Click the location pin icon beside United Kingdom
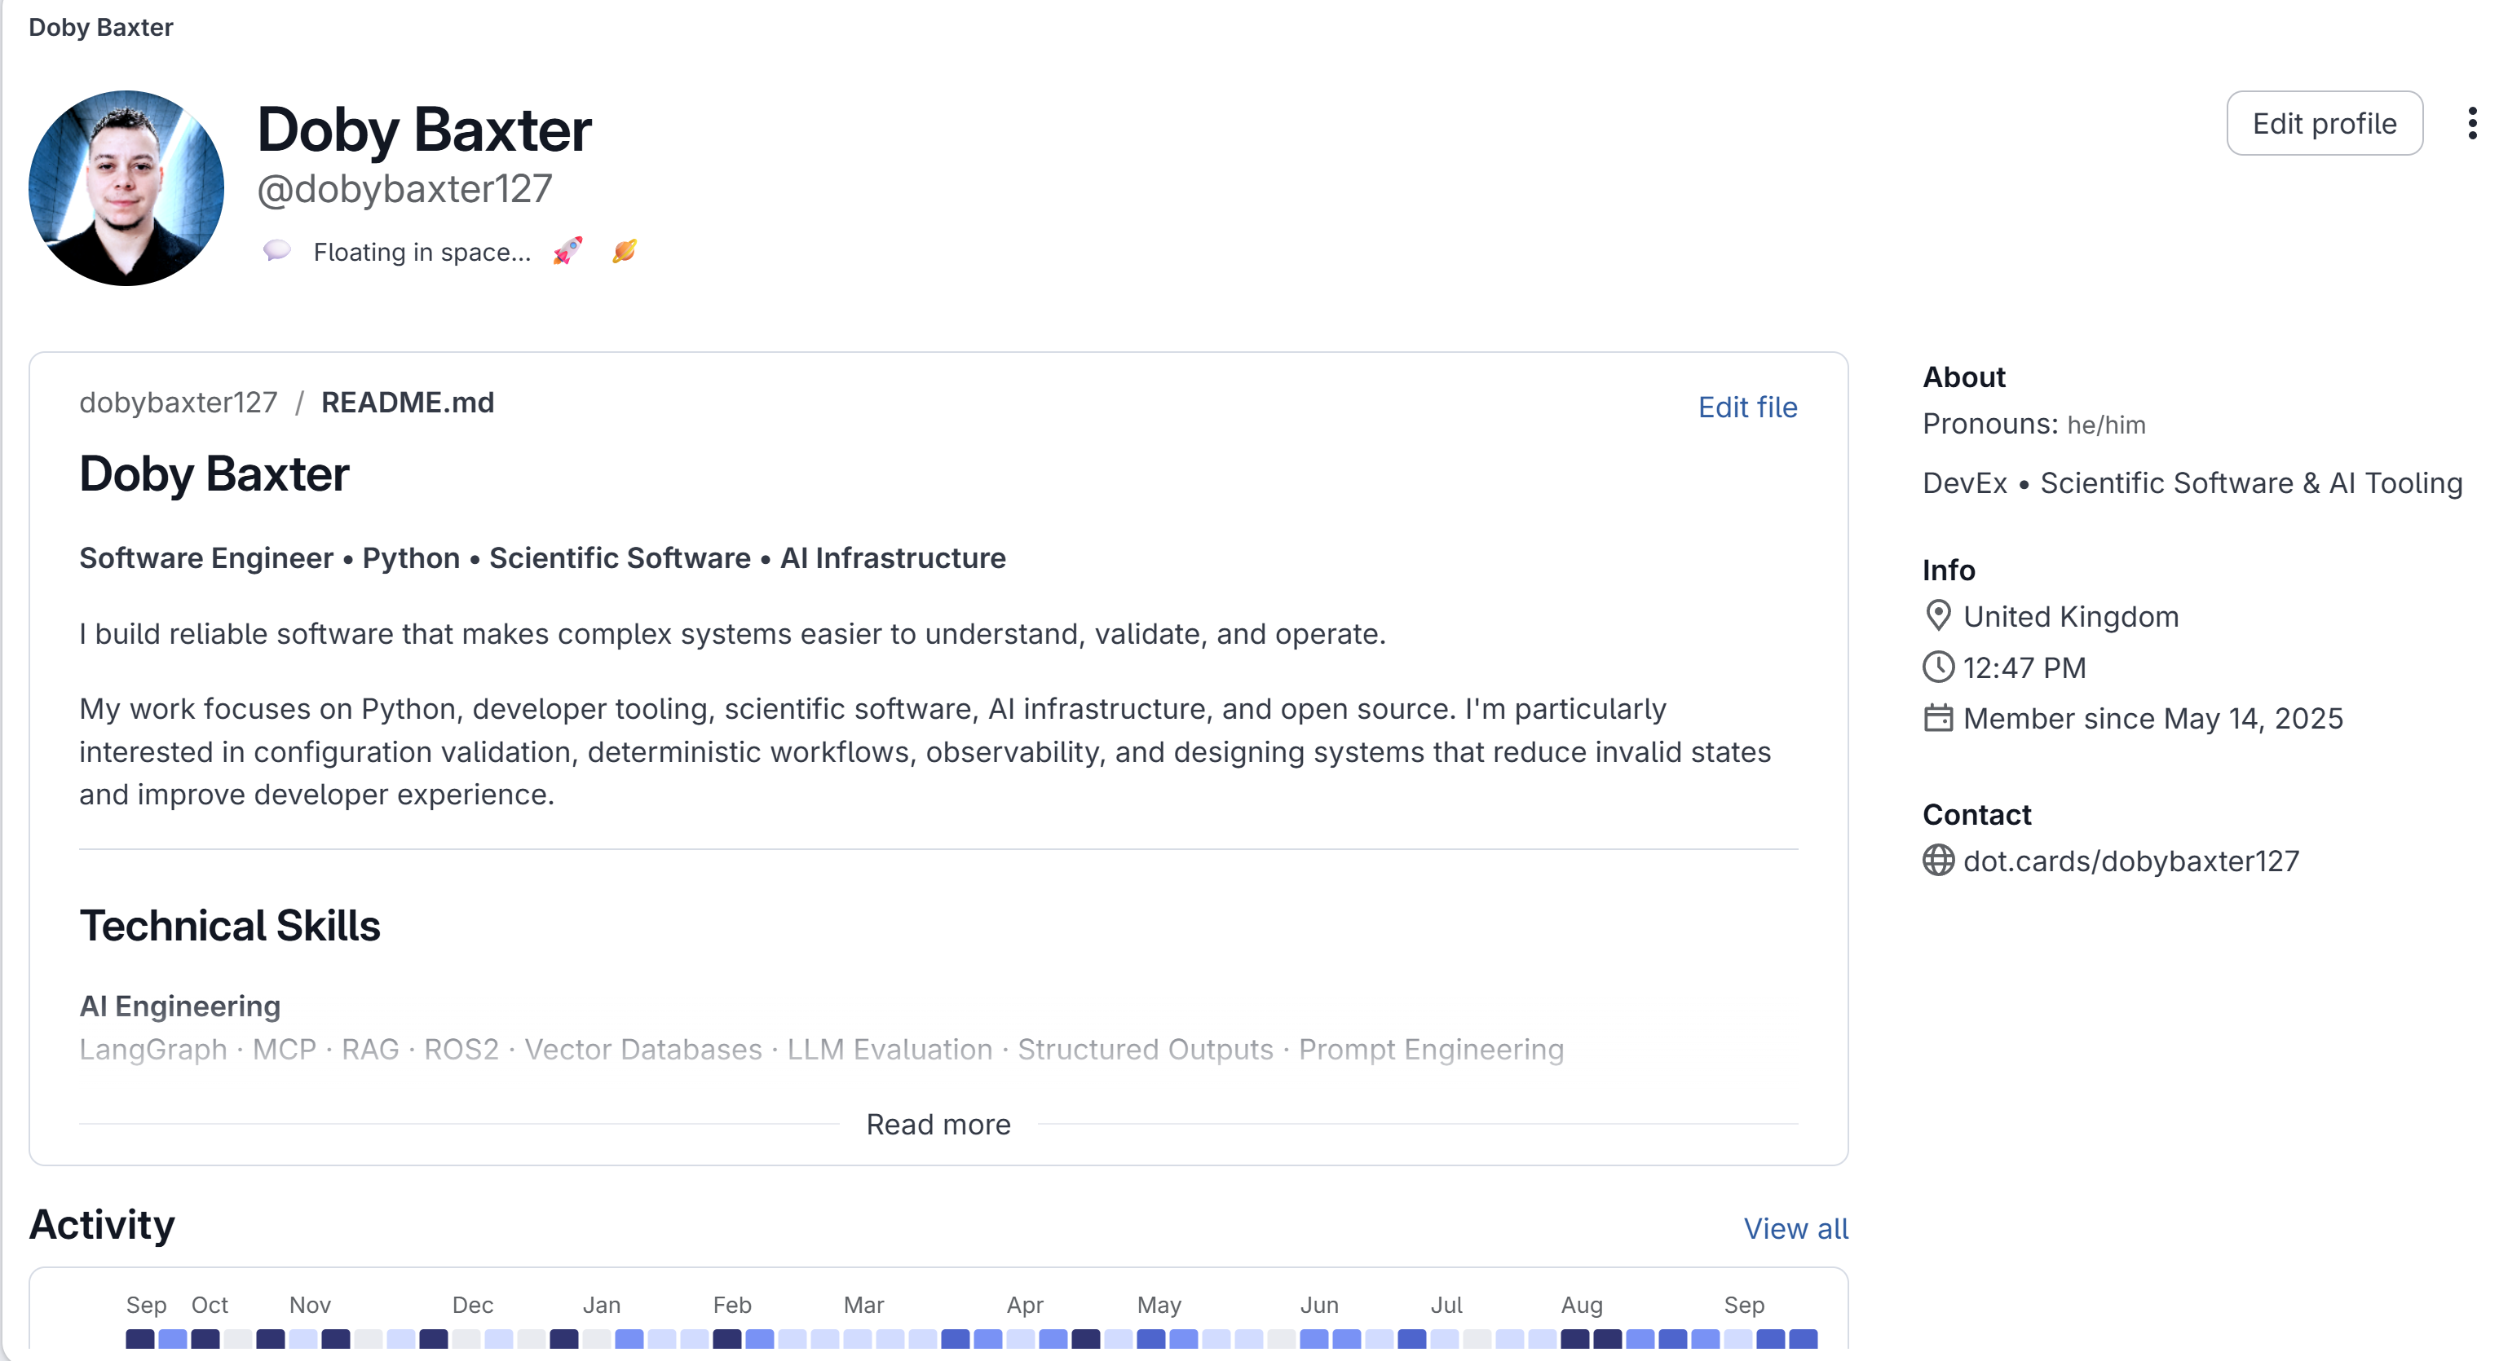The width and height of the screenshot is (2499, 1361). coord(1937,615)
